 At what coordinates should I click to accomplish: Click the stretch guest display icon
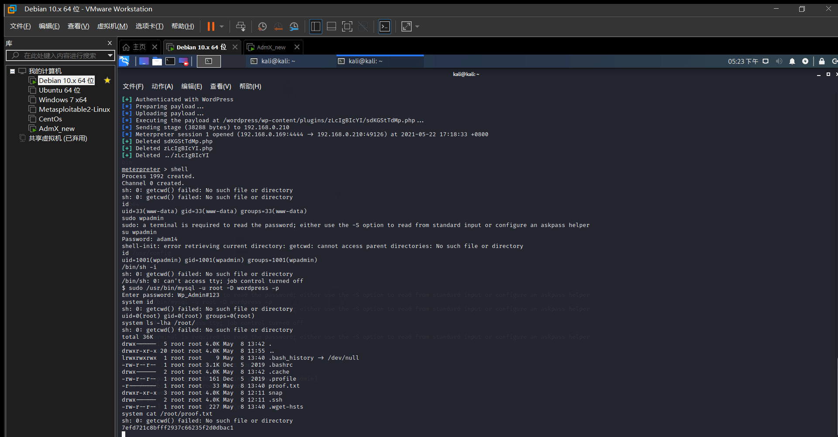406,27
